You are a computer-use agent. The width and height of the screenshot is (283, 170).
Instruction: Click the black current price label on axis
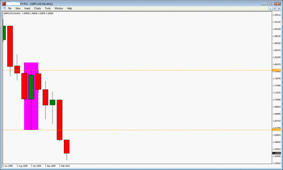coord(277,153)
